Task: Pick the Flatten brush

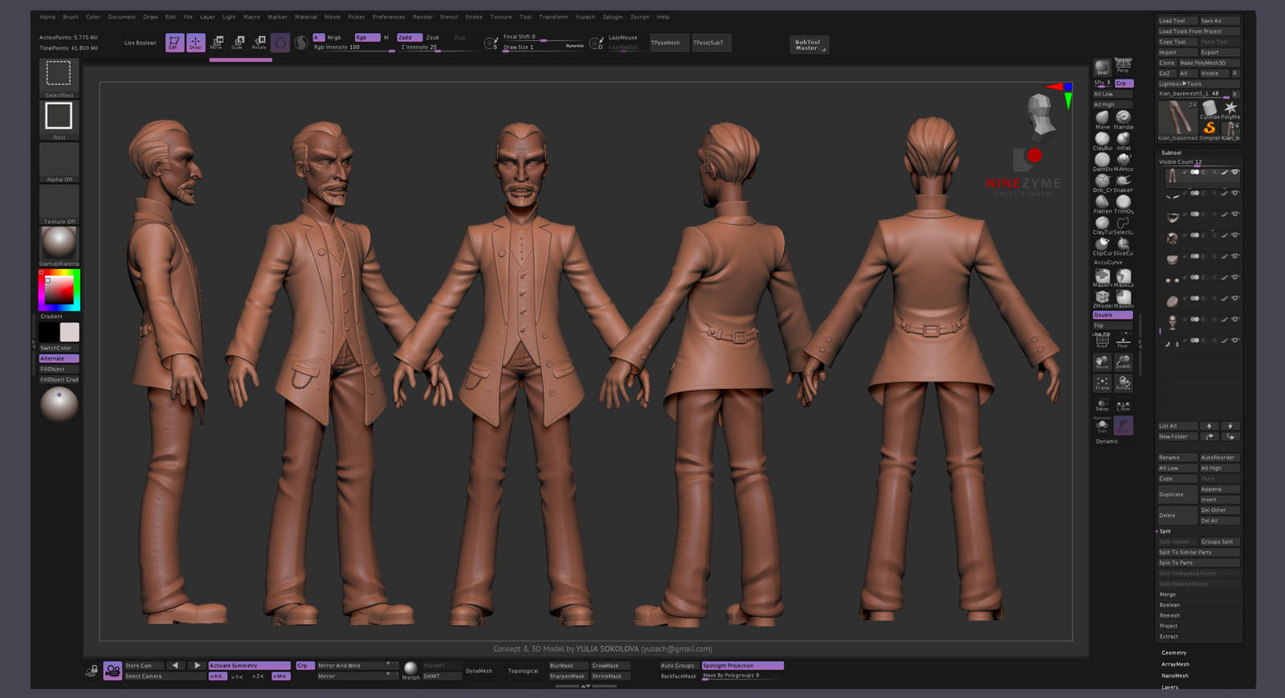Action: click(1102, 203)
